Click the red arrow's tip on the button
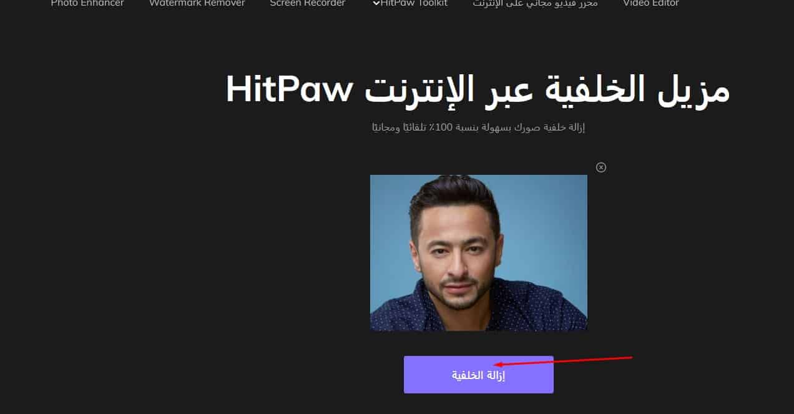The image size is (794, 414). tap(495, 365)
